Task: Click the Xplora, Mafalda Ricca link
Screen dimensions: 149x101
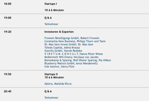Action: point(58,84)
